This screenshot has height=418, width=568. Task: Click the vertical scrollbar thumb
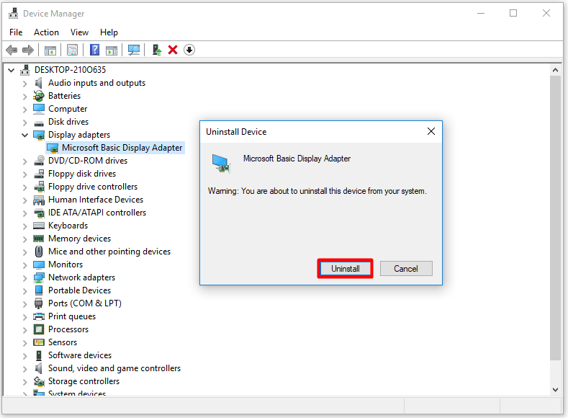555,218
